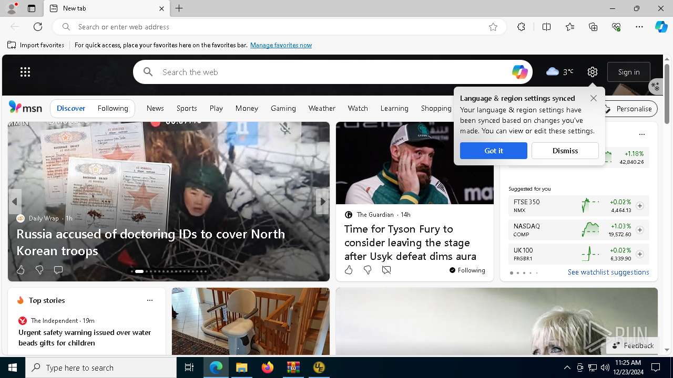Click the Sign in button
The height and width of the screenshot is (378, 673).
[629, 72]
